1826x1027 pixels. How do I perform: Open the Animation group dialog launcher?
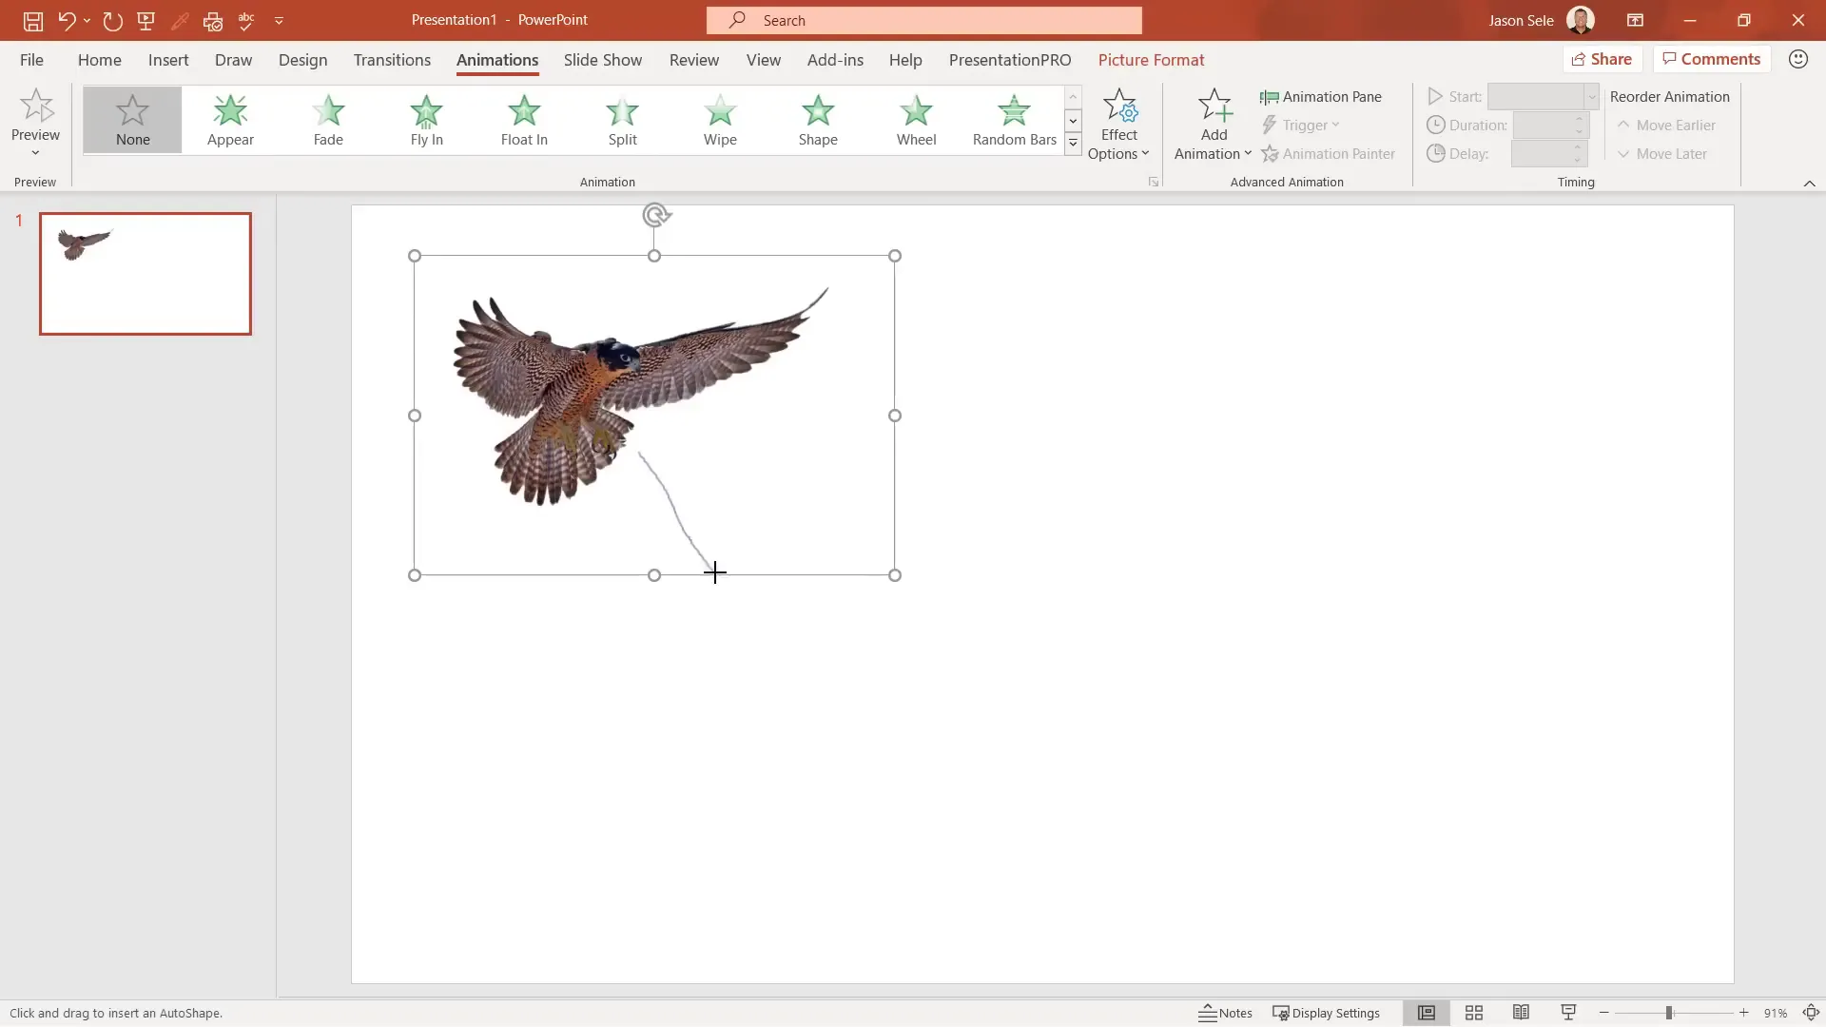click(1153, 182)
